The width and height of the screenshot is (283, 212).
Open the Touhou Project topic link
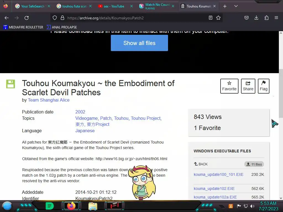pos(146,118)
